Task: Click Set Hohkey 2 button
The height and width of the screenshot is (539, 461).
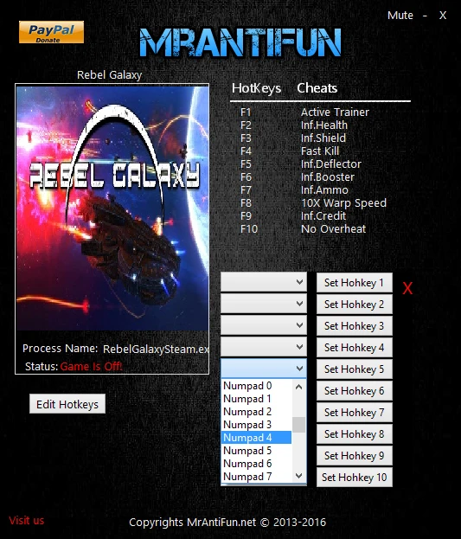Action: [x=354, y=305]
